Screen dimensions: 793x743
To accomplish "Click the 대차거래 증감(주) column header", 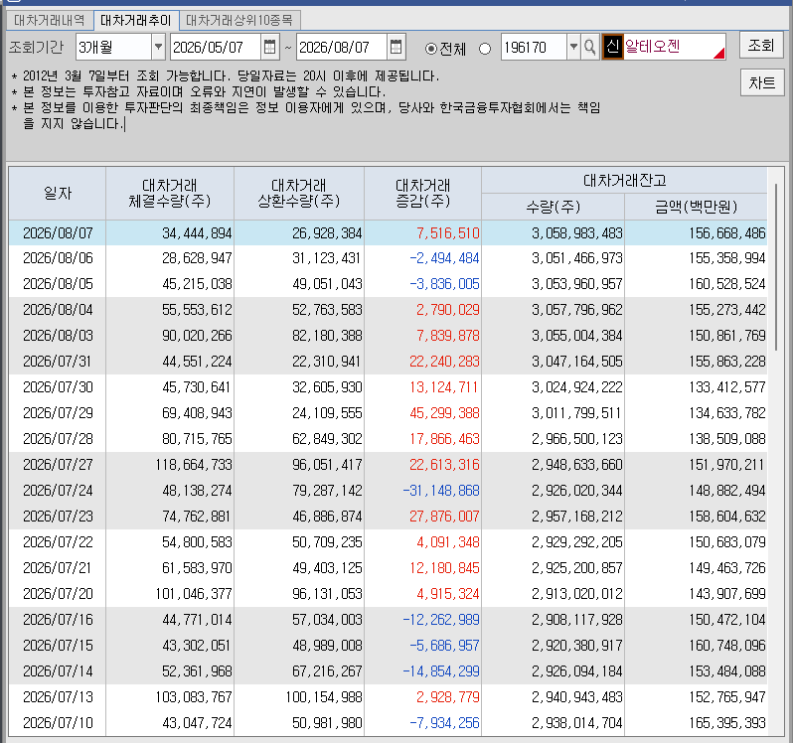I will point(422,193).
